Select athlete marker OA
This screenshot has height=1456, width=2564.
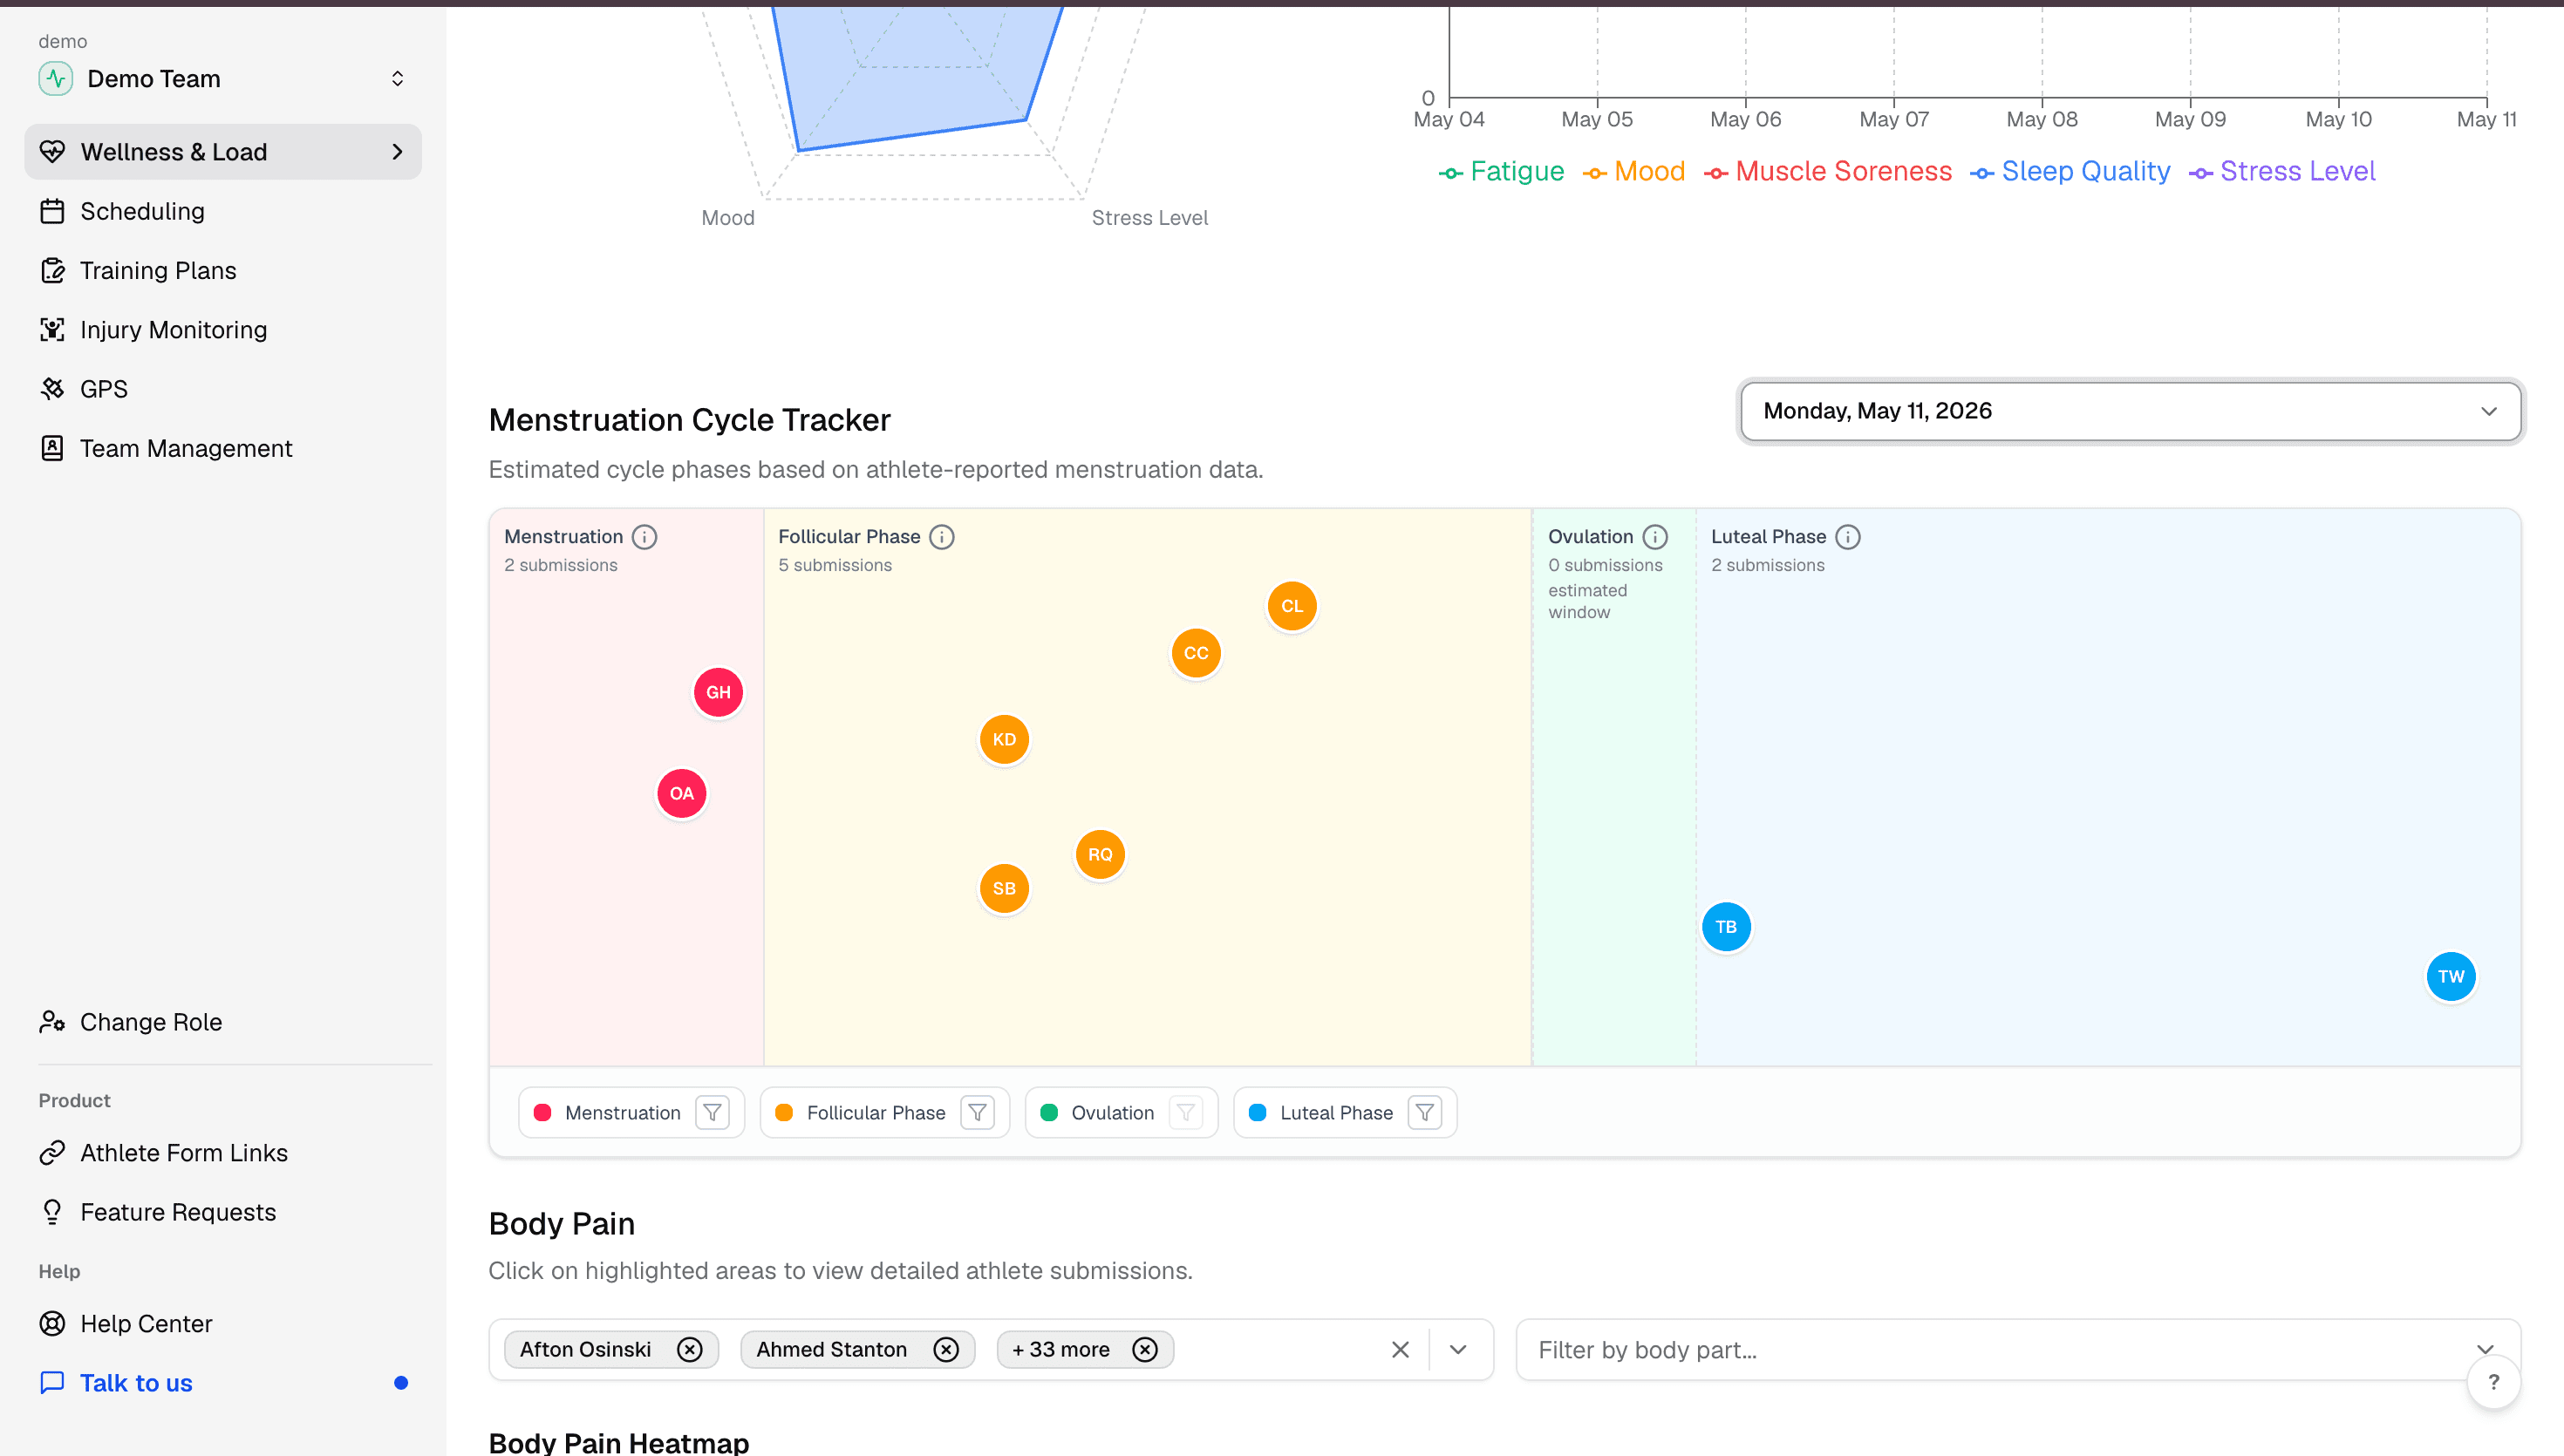(x=682, y=793)
